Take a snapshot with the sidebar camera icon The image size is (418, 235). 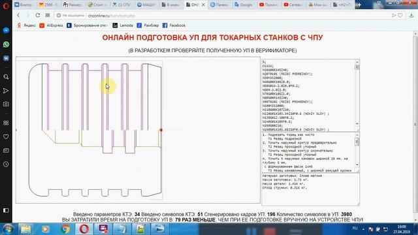pos(6,104)
